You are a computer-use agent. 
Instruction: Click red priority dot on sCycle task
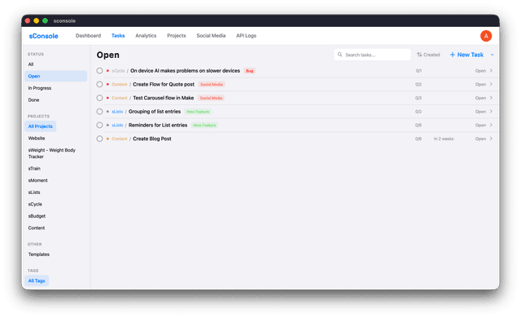click(107, 71)
